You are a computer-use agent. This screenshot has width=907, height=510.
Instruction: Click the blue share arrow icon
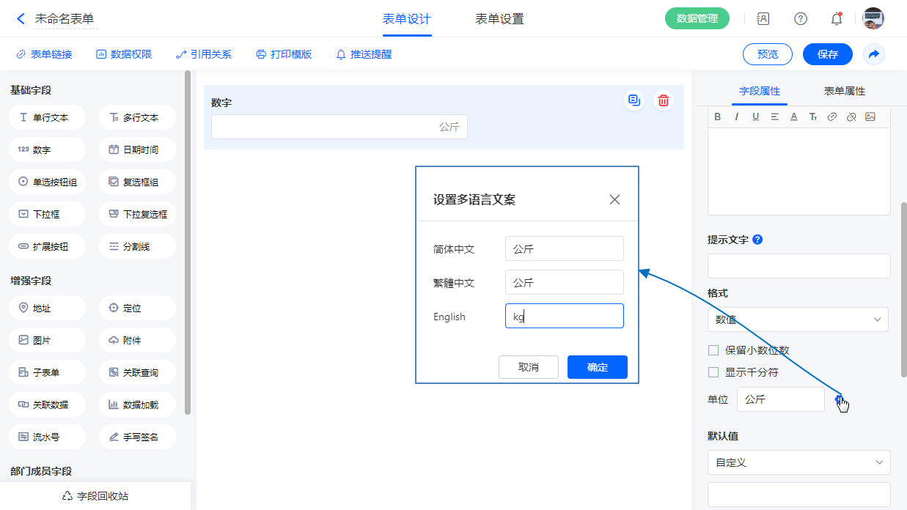(x=873, y=54)
